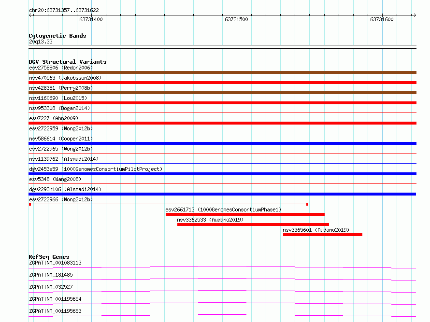Click the 20q13.33 band label

click(41, 42)
